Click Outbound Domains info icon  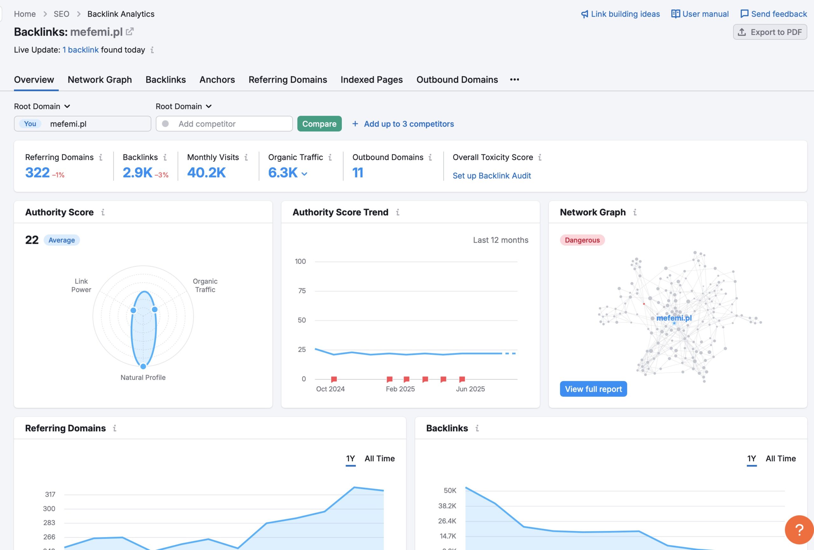pyautogui.click(x=430, y=157)
